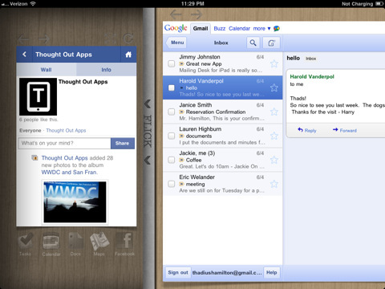Compose a new Gmail message

(x=271, y=43)
